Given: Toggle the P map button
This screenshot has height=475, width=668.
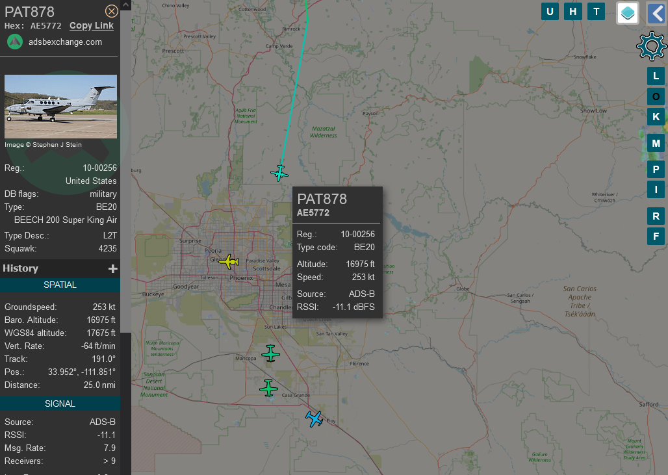Looking at the screenshot, I should [x=656, y=170].
